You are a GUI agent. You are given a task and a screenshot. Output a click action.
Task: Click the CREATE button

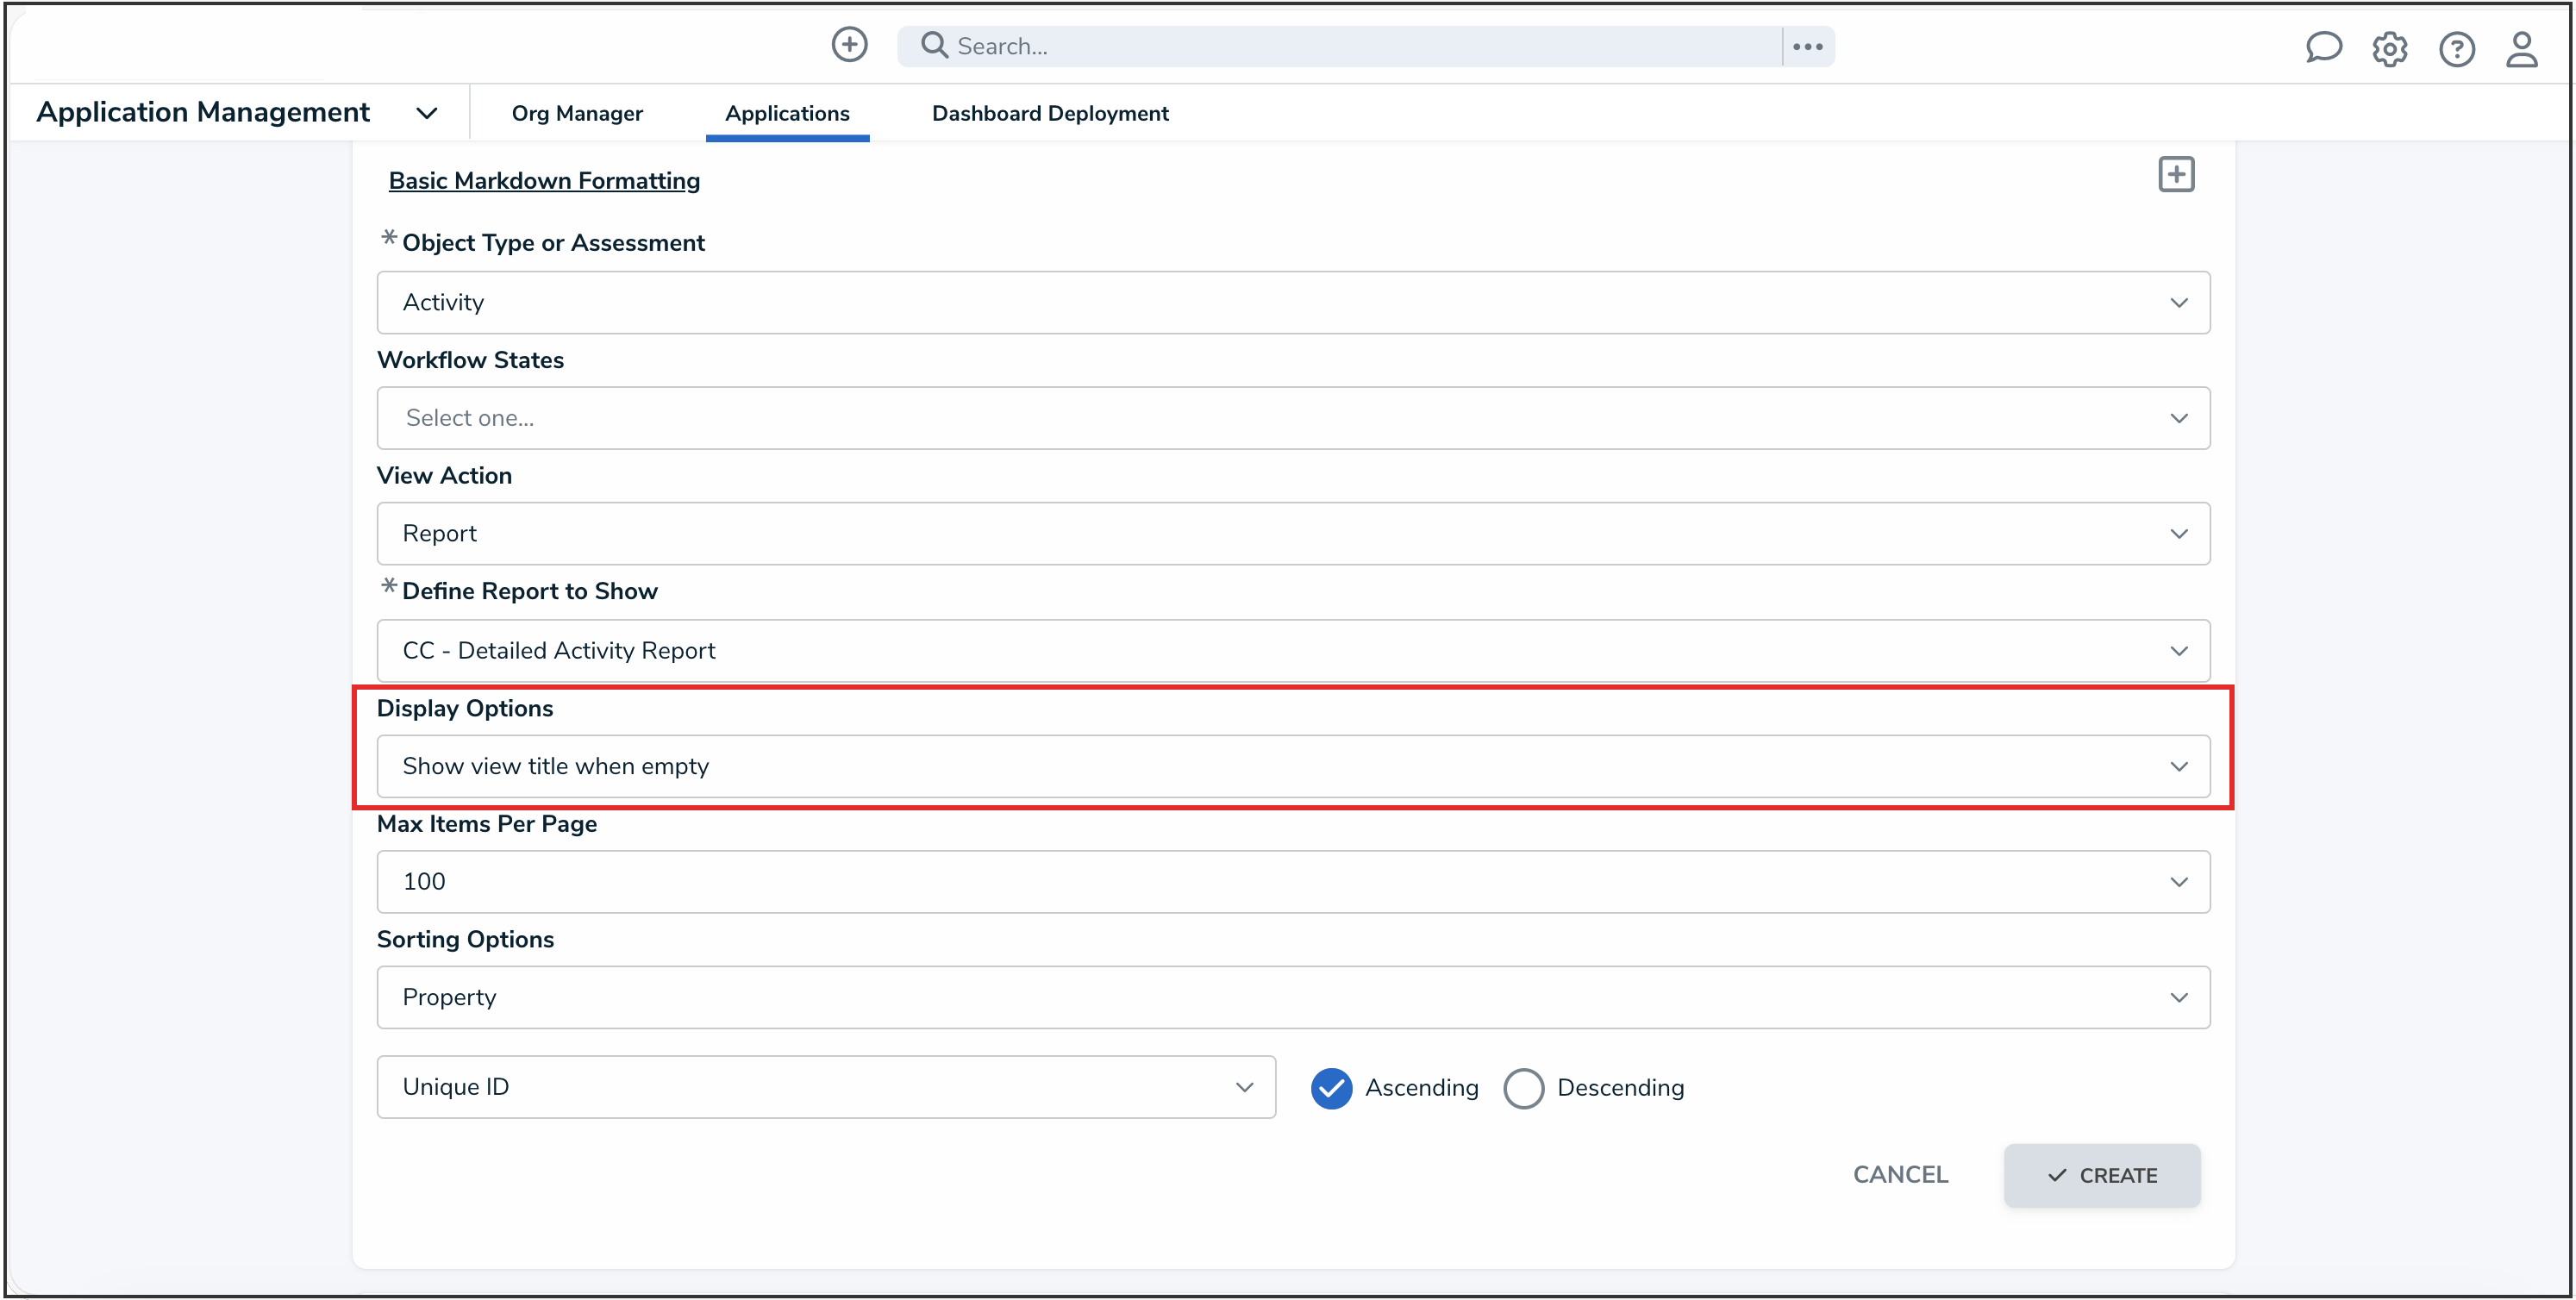click(x=2101, y=1175)
